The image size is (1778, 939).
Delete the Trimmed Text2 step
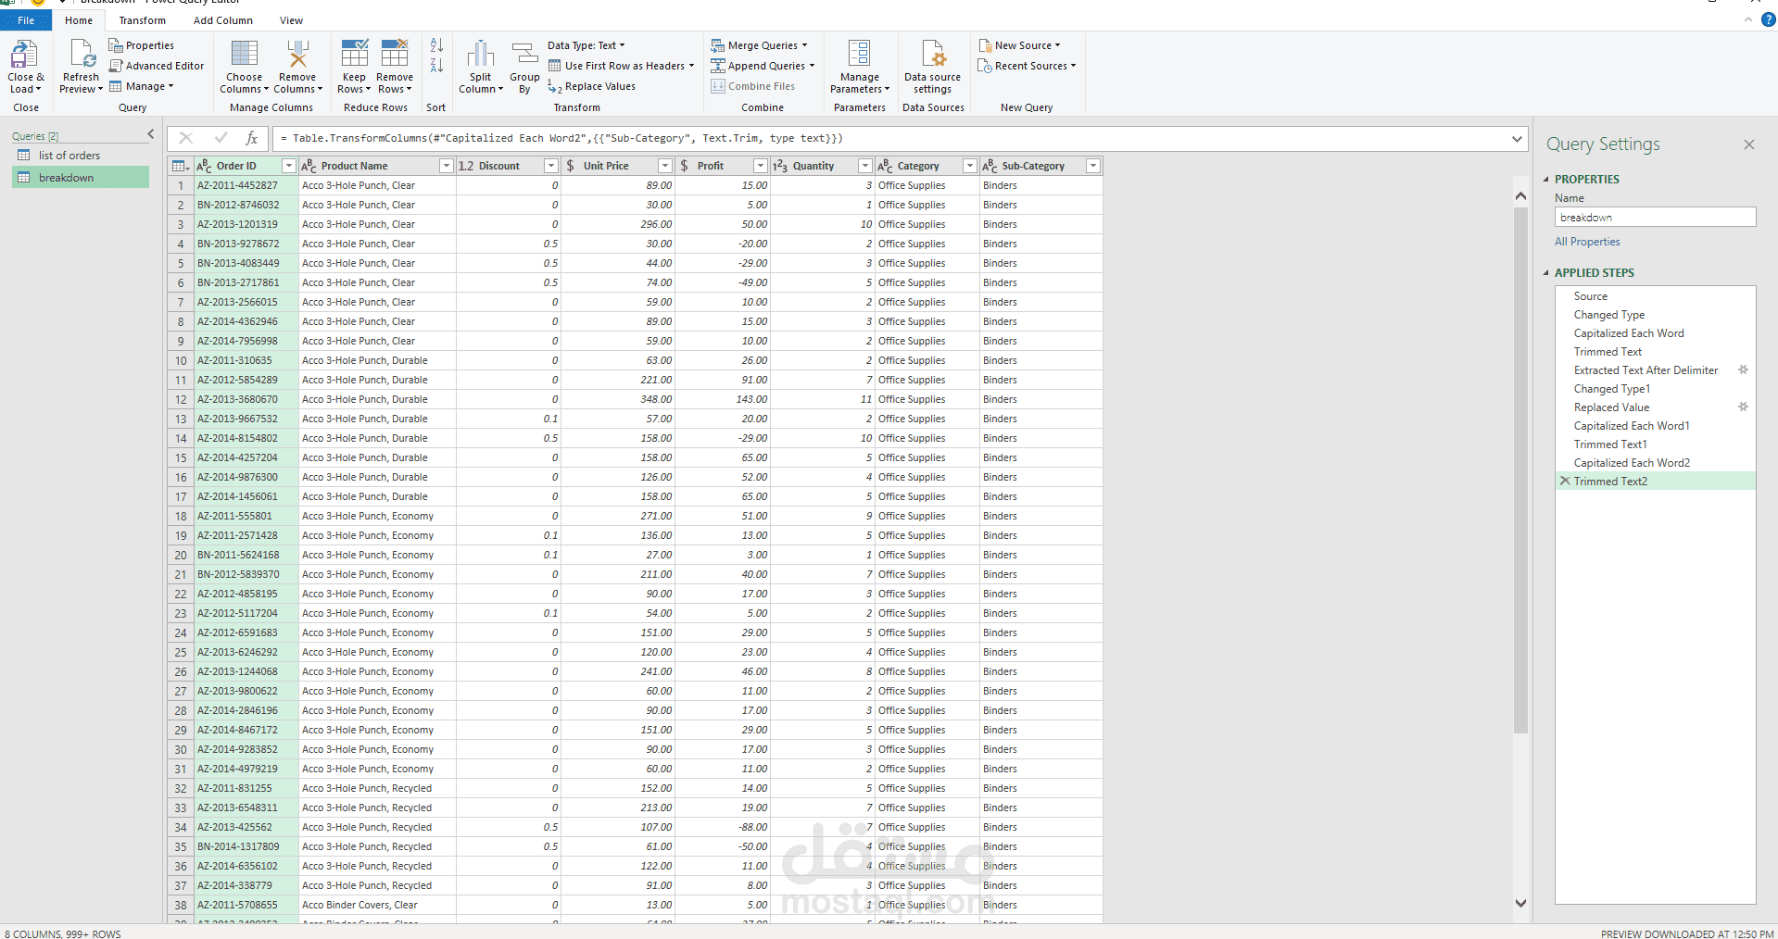click(1564, 481)
